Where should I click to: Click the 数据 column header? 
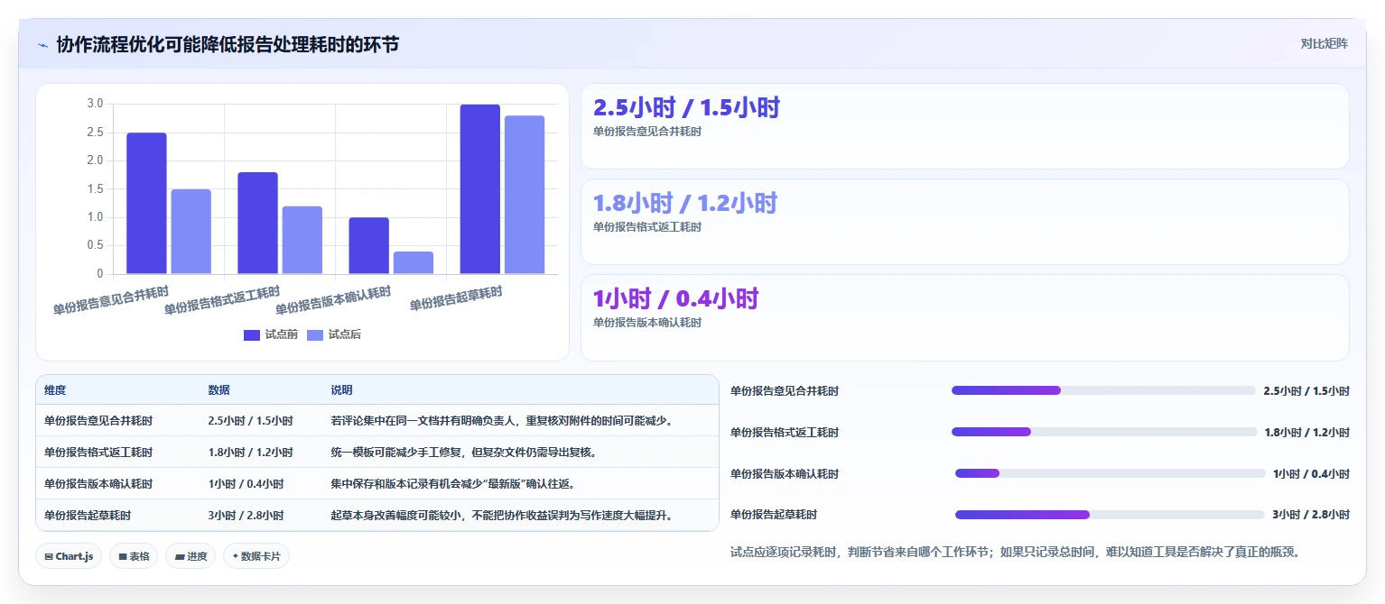tap(218, 390)
